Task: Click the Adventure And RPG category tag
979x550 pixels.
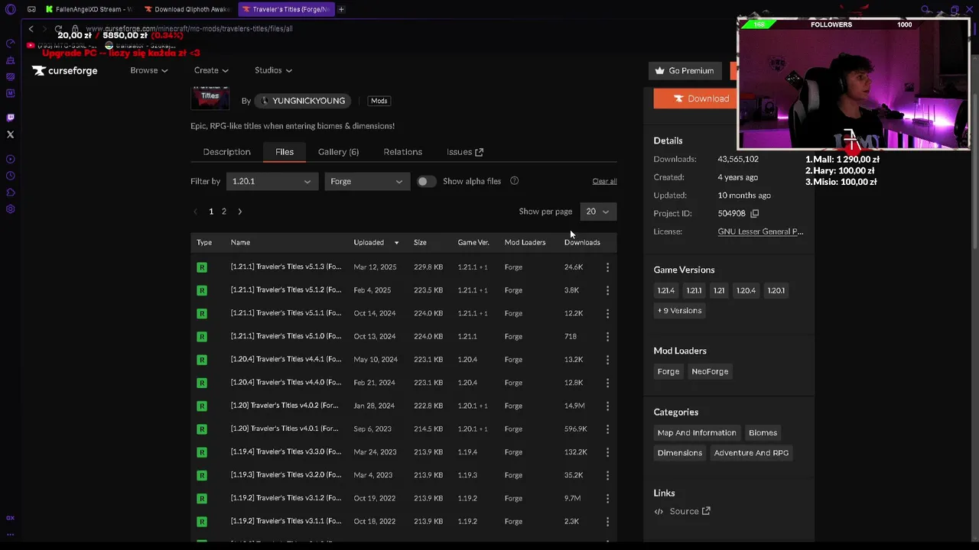Action: click(751, 453)
